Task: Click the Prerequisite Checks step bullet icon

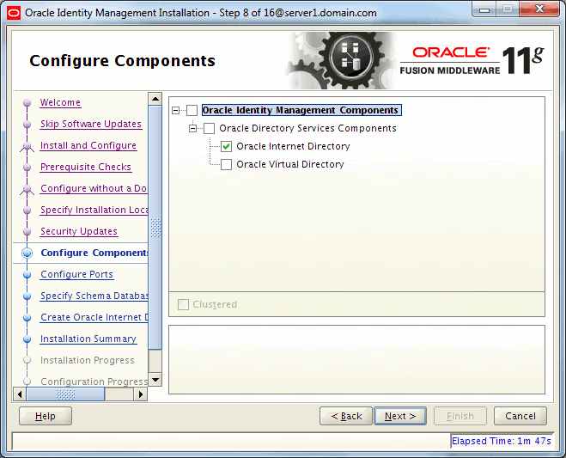Action: coord(27,168)
